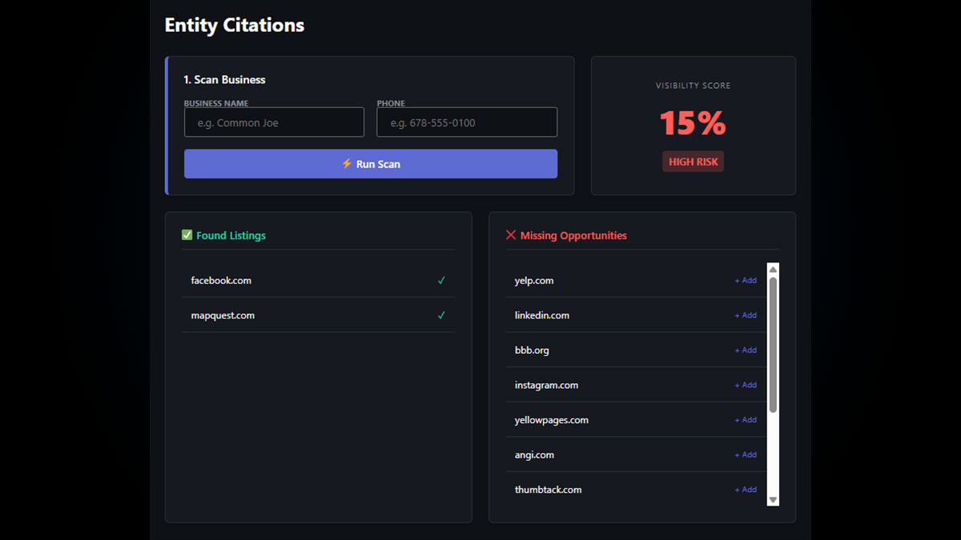Add the yellowpages.com listing

click(x=746, y=420)
